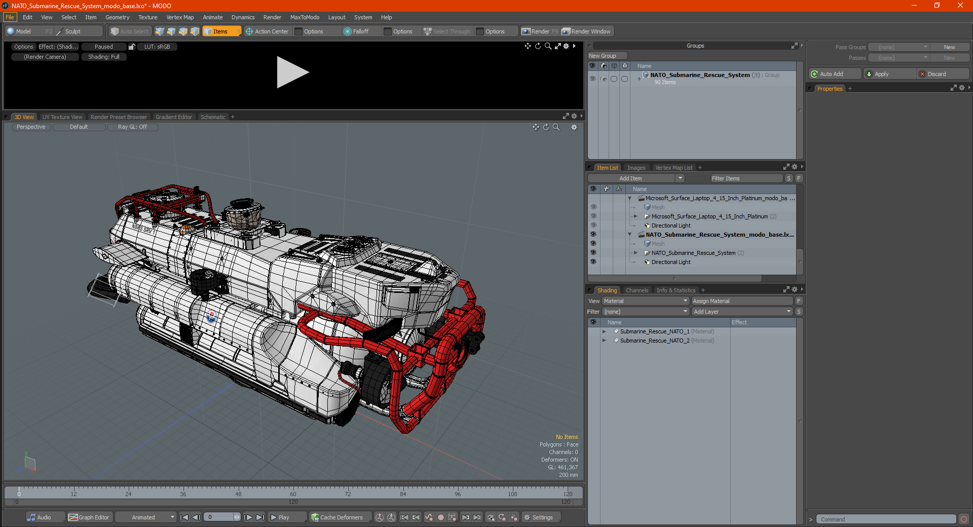Open the Vertex Map menu
973x527 pixels.
click(180, 17)
